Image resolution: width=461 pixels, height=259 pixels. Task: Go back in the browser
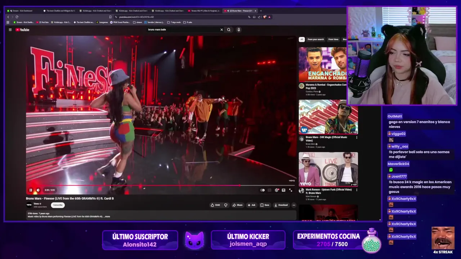tap(8, 17)
